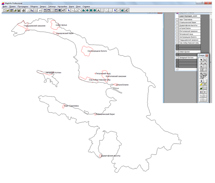Click the Undo arrow icon
215x183 pixels.
40,10
